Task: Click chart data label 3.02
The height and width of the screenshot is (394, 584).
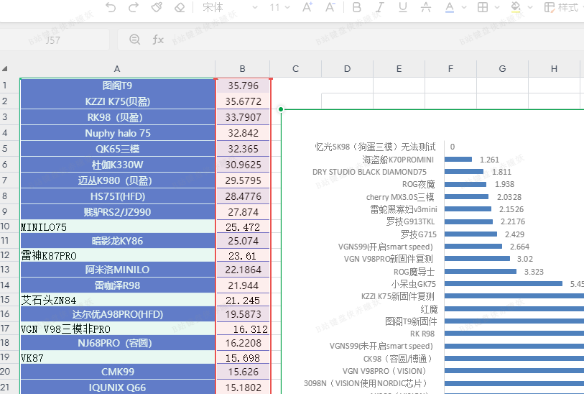Action: pyautogui.click(x=525, y=259)
